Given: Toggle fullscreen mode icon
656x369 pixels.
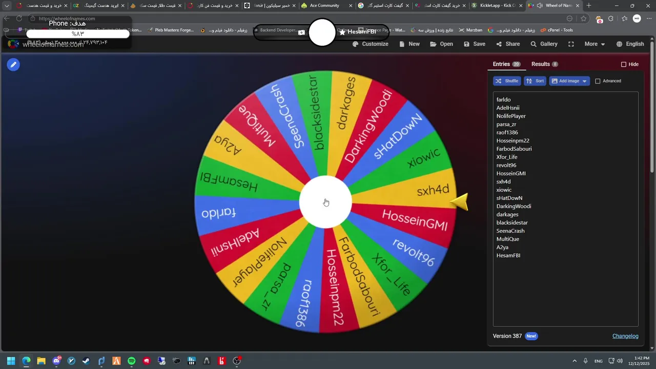Looking at the screenshot, I should point(571,44).
